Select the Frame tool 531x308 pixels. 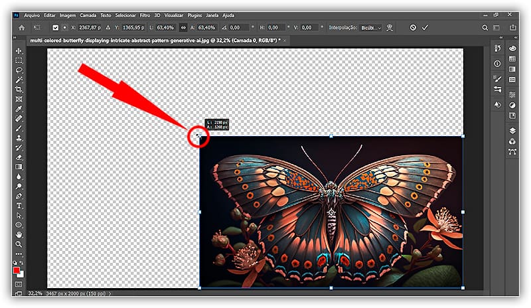tap(19, 100)
